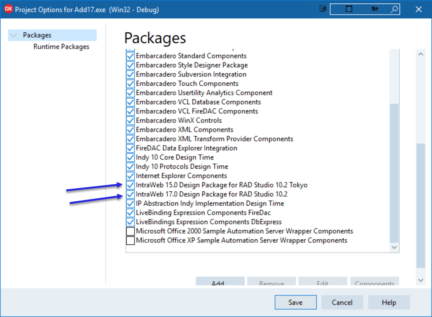Image resolution: width=432 pixels, height=317 pixels.
Task: Click the monitor icon left of the search box
Action: (323, 9)
